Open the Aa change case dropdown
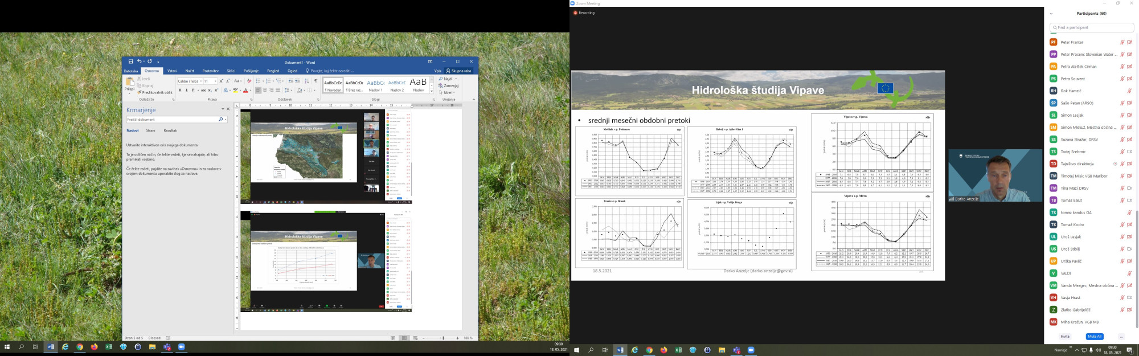This screenshot has height=356, width=1139. 238,81
